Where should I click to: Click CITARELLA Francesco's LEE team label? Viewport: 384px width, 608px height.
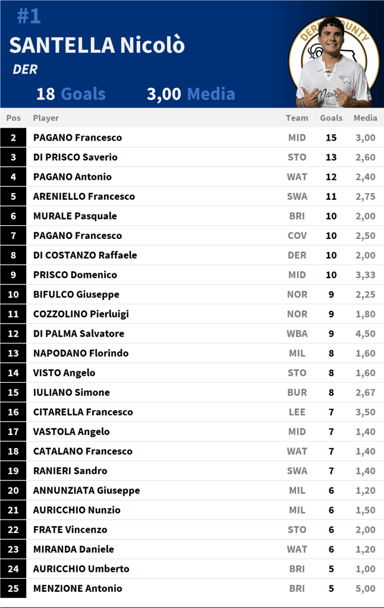[297, 412]
